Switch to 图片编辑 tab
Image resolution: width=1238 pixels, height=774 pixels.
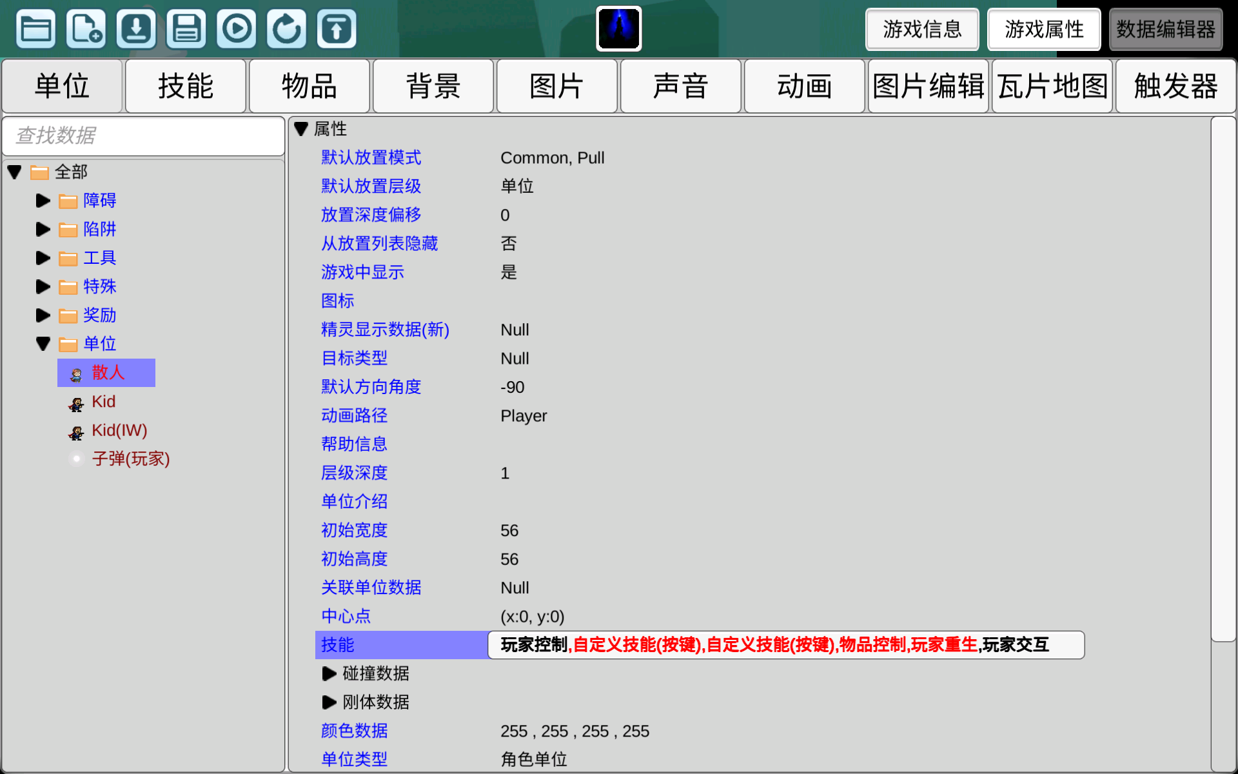928,86
